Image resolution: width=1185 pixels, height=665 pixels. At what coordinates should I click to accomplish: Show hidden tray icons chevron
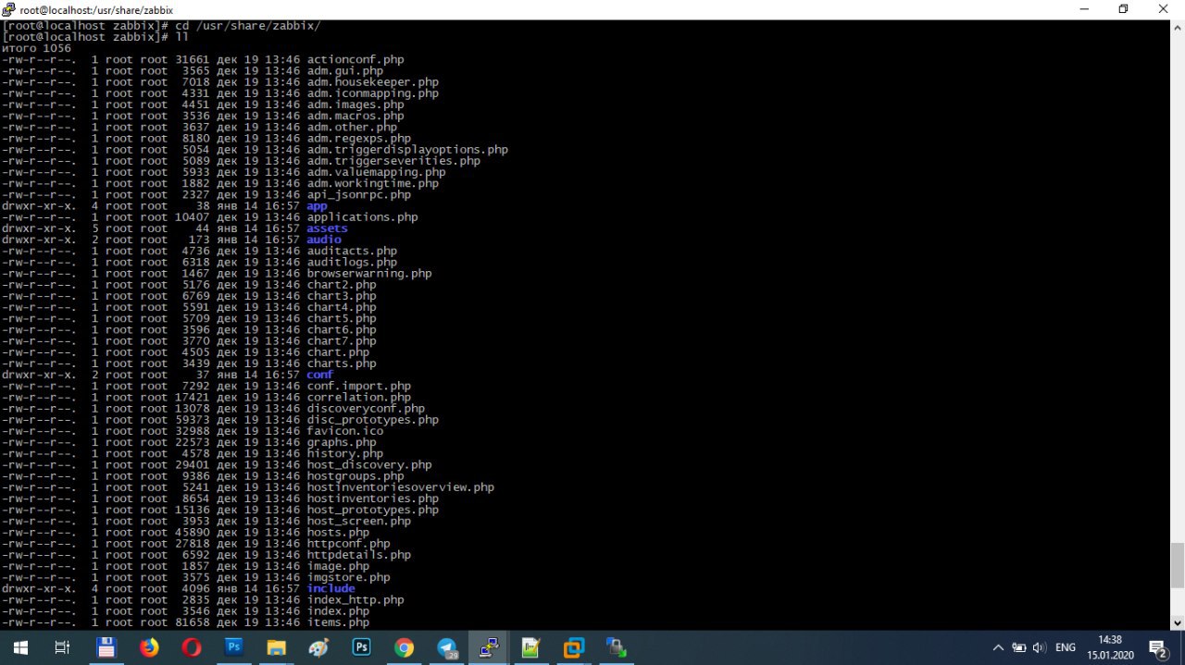point(998,647)
